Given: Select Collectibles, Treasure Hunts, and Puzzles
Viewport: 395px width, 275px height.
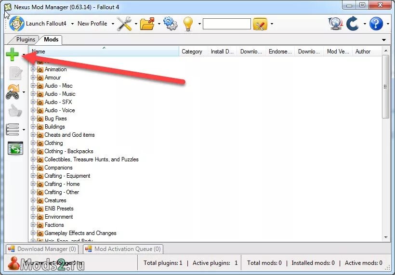Looking at the screenshot, I should (92, 159).
